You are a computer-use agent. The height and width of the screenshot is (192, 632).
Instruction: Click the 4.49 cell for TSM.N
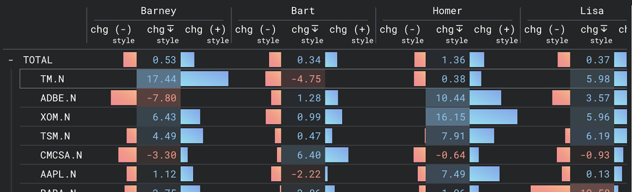pyautogui.click(x=158, y=136)
